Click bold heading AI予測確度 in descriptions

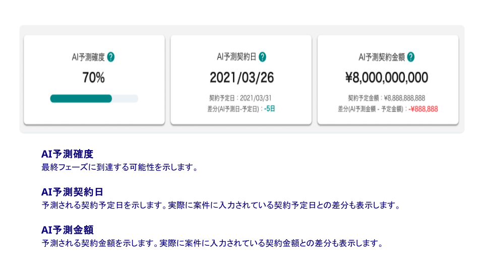[x=67, y=154]
